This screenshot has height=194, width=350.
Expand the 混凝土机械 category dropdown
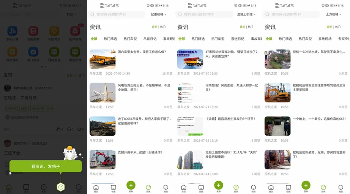[246, 14]
